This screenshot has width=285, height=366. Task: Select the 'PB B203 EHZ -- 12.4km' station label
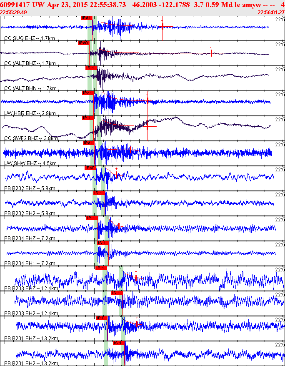point(31,288)
